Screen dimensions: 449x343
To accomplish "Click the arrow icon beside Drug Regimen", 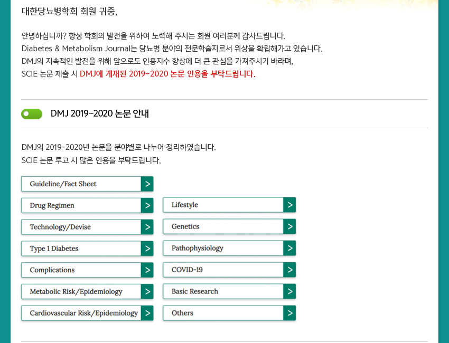I will [x=147, y=205].
